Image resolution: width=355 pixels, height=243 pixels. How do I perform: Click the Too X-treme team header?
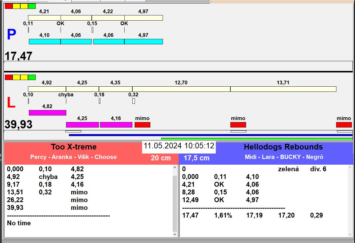click(74, 147)
